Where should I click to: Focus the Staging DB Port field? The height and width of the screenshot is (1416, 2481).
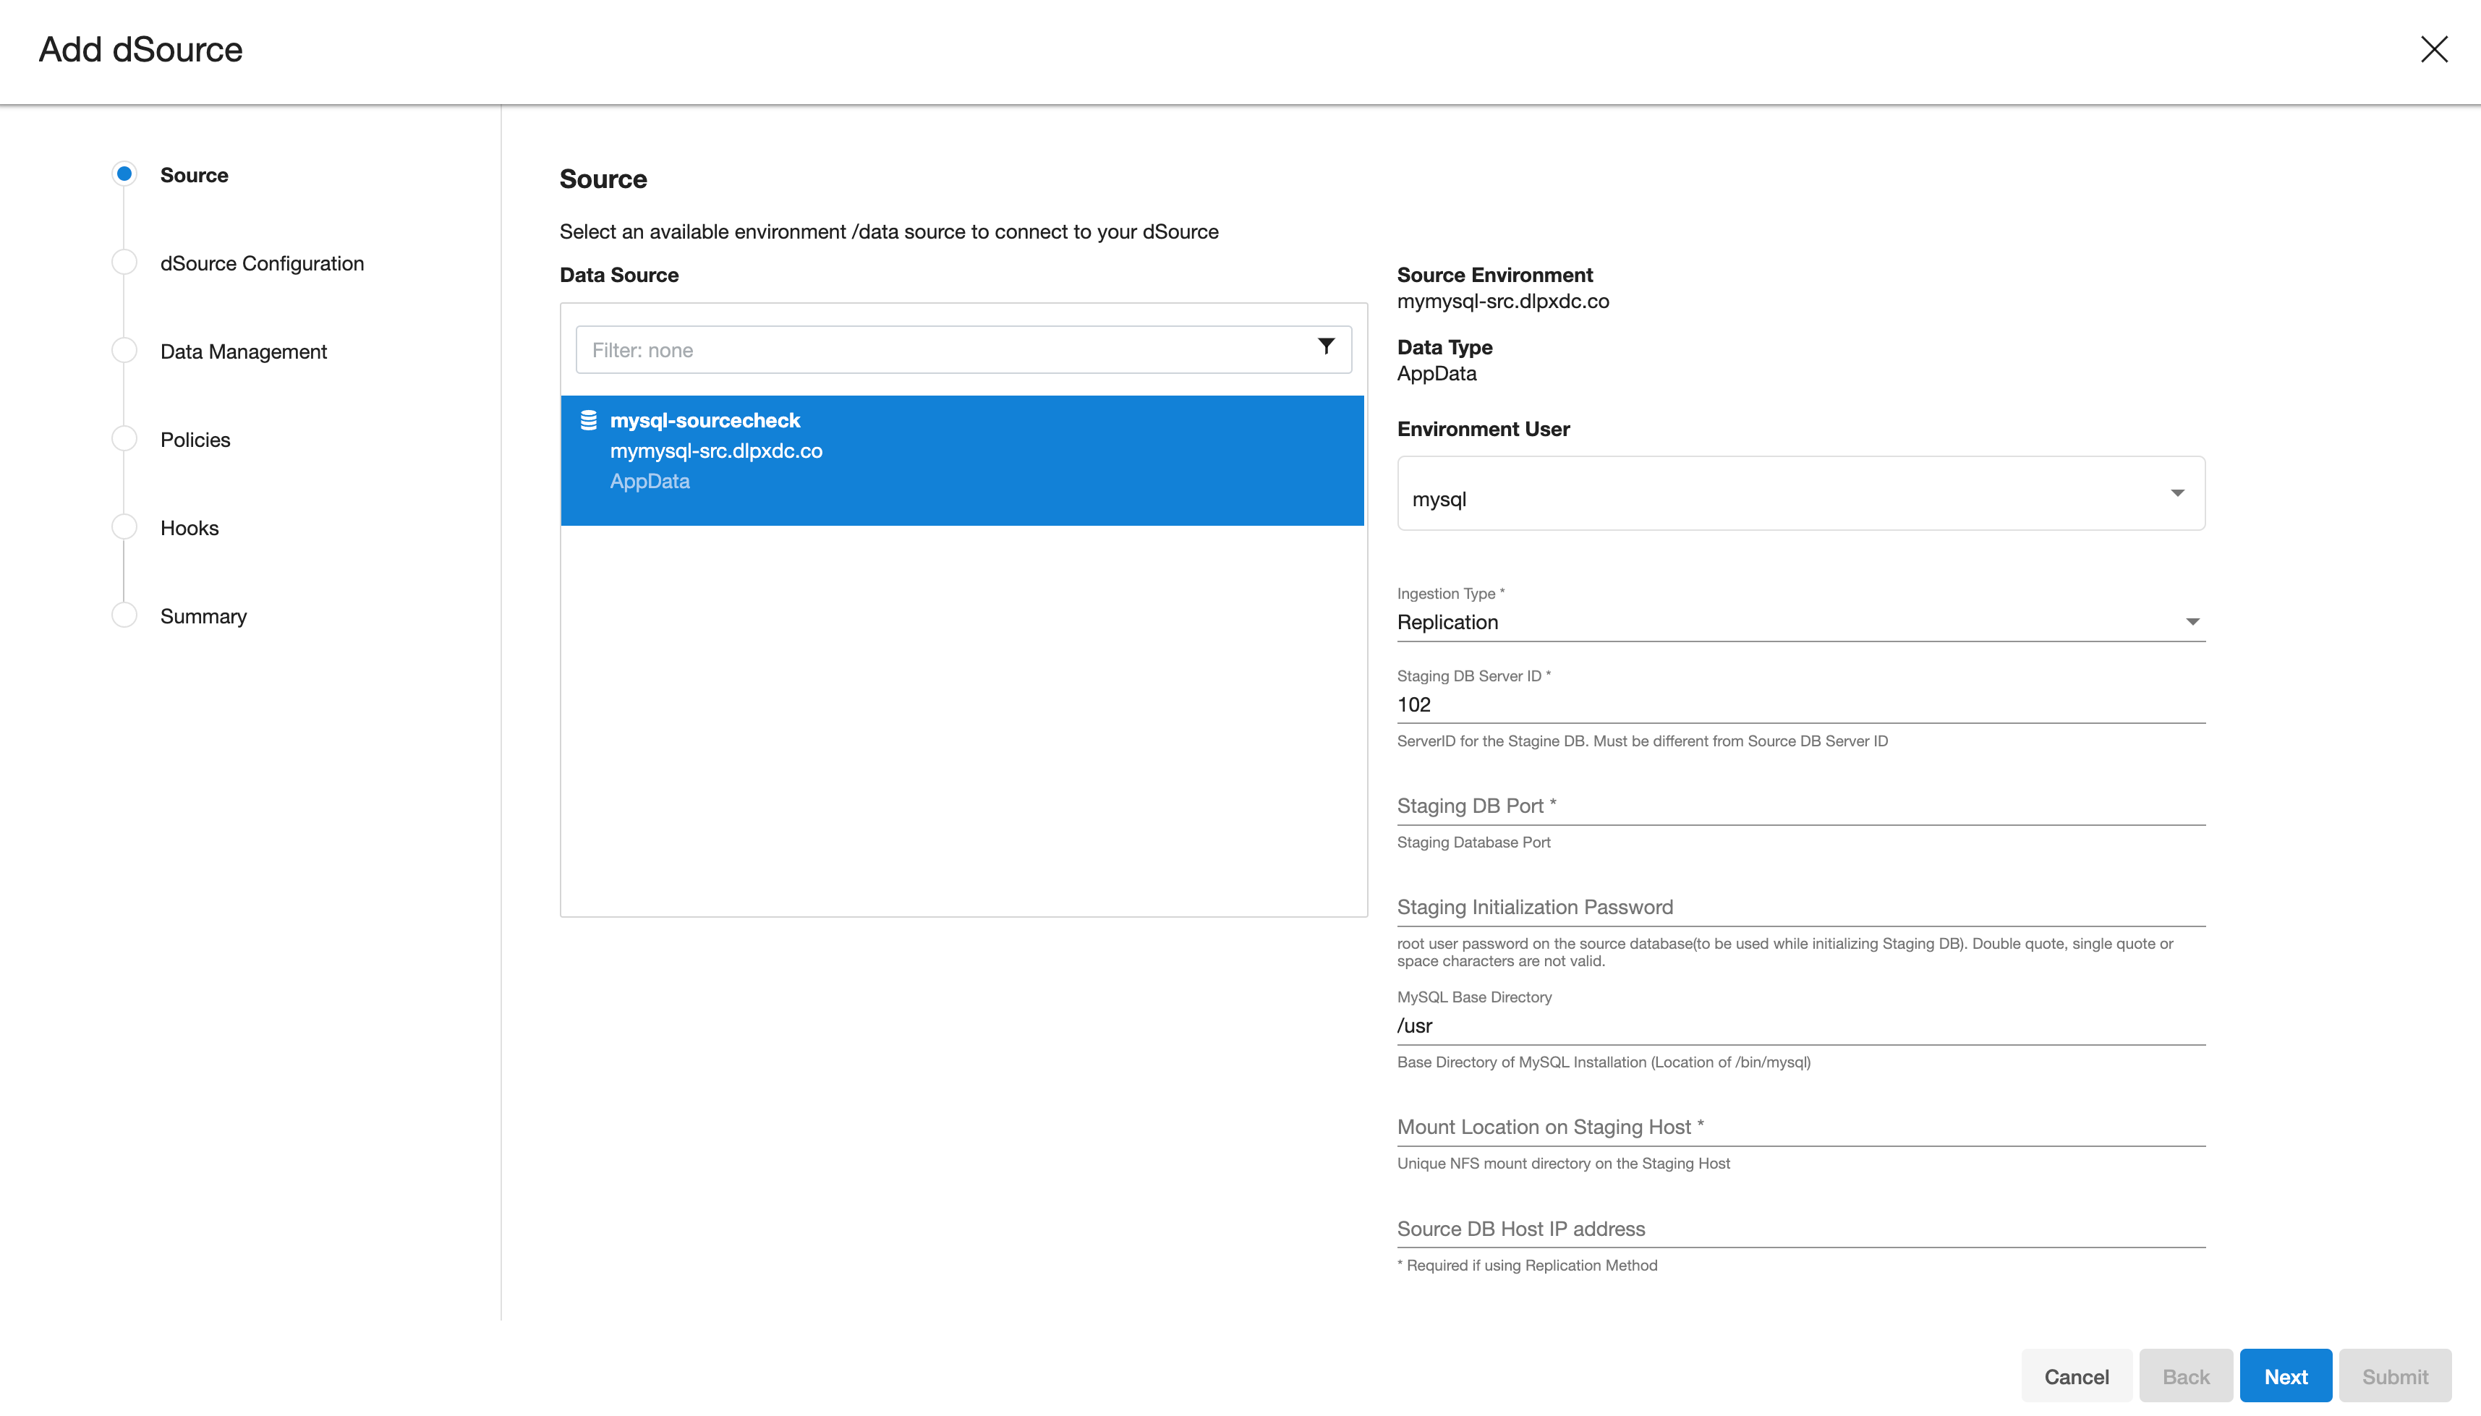coord(1800,806)
